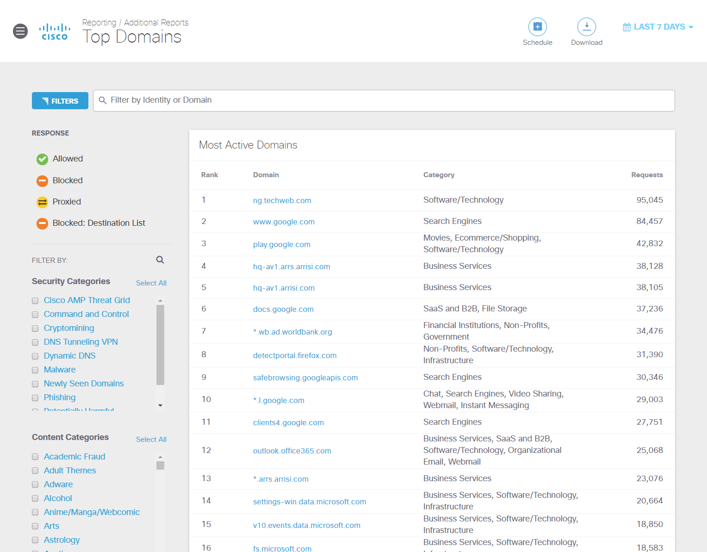Open the category search magnifier next to Filter By
Screen dimensions: 707x552
160,260
